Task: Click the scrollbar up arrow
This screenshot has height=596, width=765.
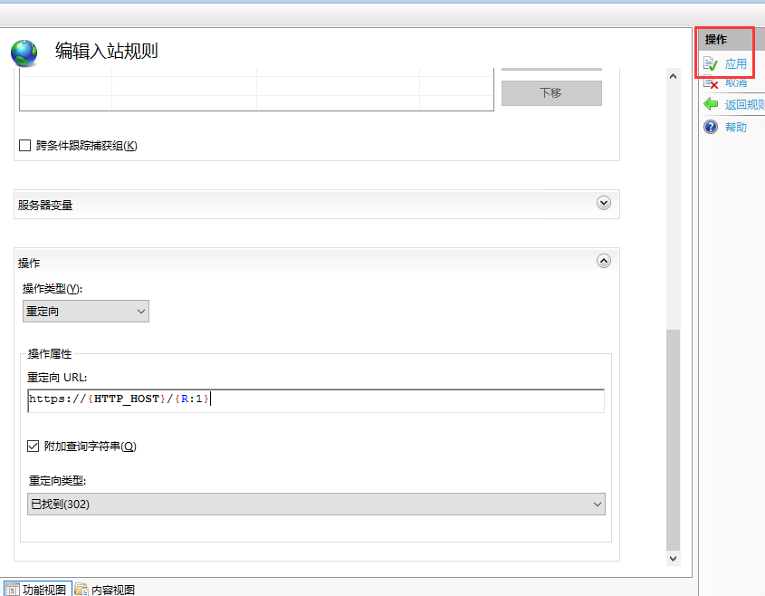Action: pyautogui.click(x=674, y=77)
